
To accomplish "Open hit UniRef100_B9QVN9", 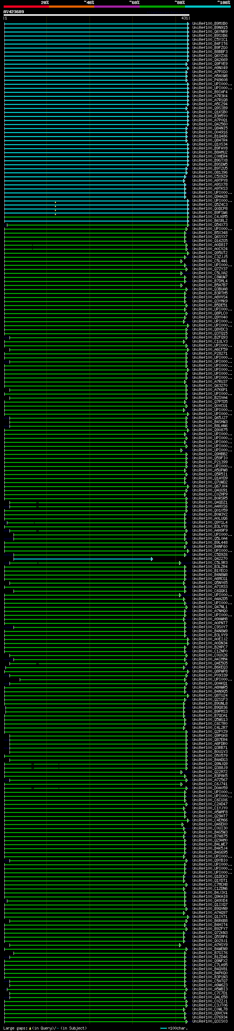I will [210, 908].
